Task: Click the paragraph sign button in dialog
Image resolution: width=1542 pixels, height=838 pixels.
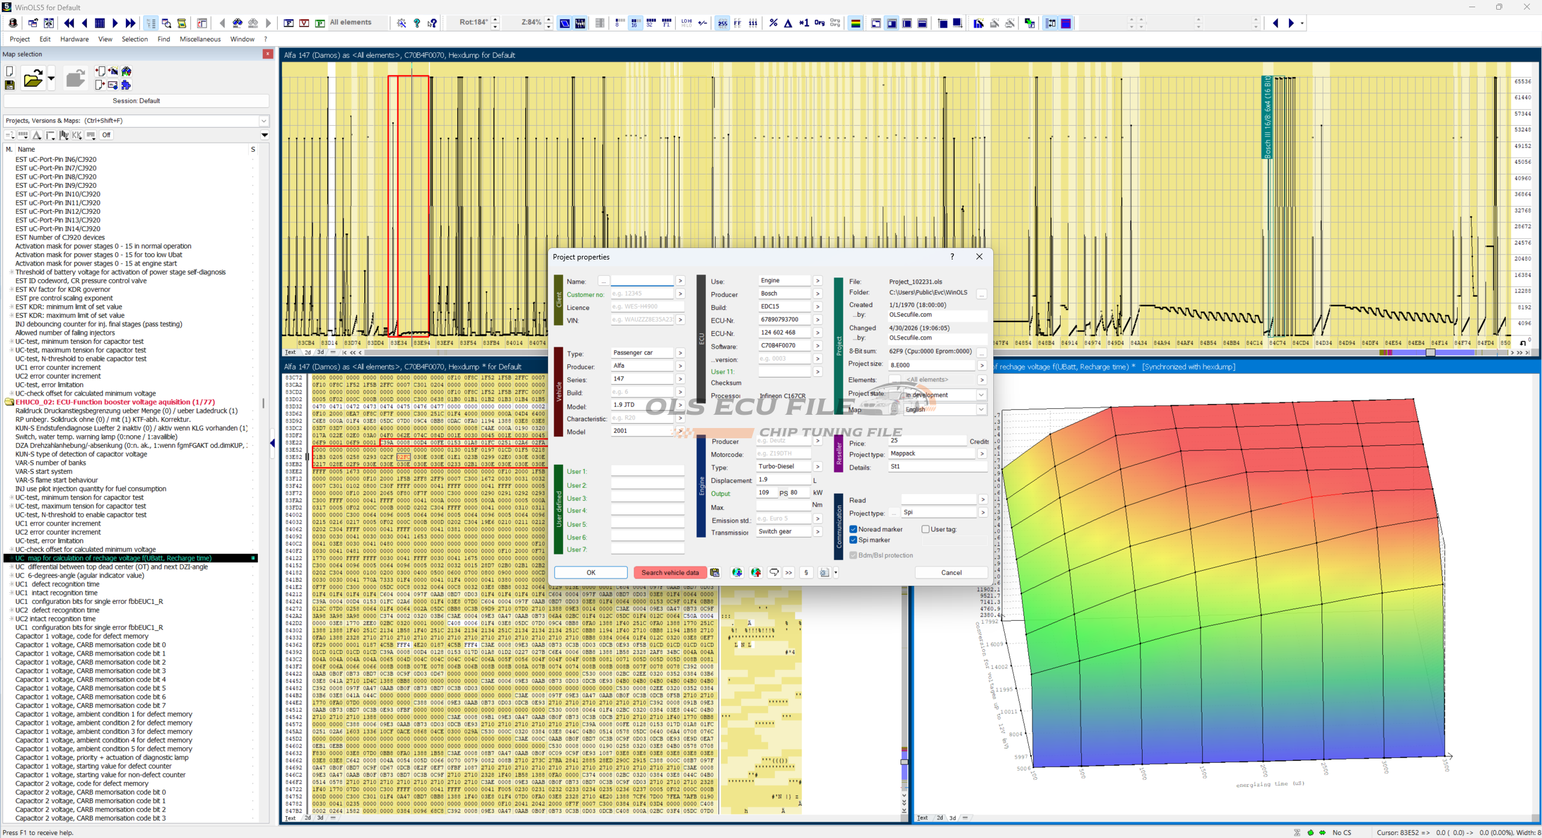Action: click(x=806, y=573)
